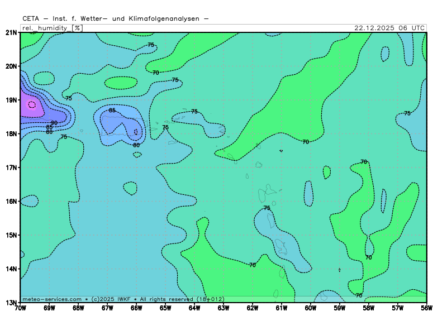Select the 22.12.2025 06 UTC timestamp

(389, 27)
